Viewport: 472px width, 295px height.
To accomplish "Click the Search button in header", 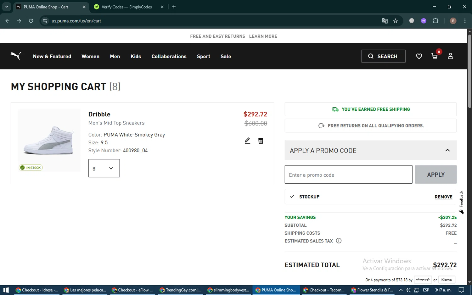I will click(x=383, y=56).
